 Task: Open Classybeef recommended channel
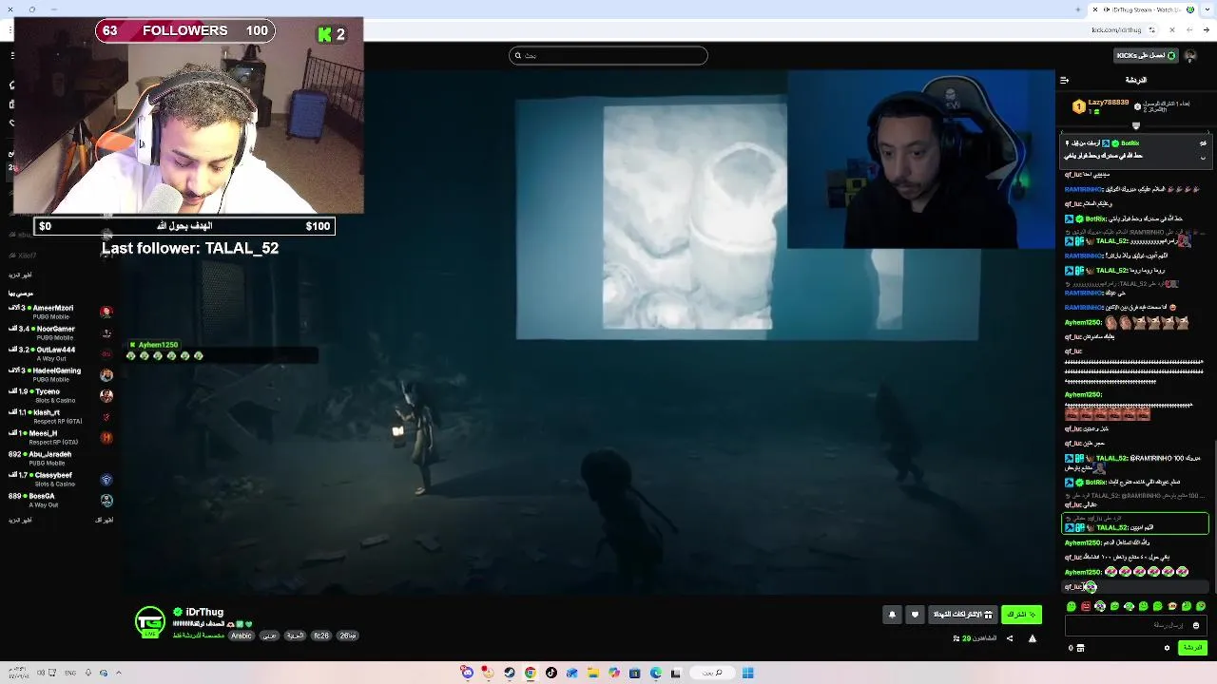[61, 479]
